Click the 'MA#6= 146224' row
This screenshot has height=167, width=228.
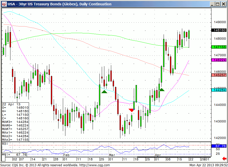[15, 126]
